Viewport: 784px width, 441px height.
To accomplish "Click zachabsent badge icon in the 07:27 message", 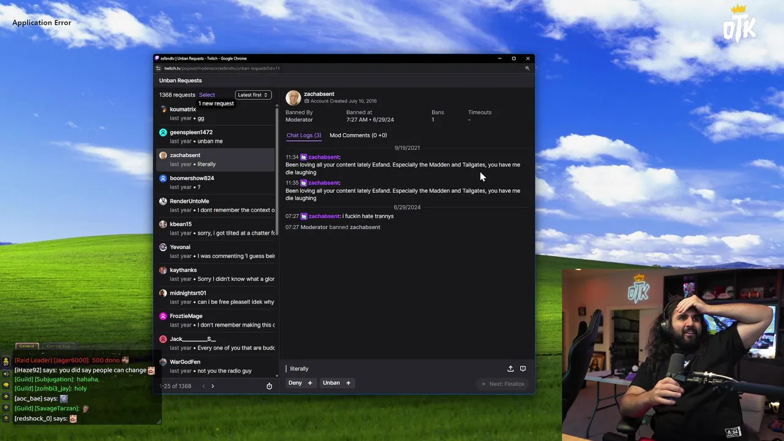I will point(304,216).
